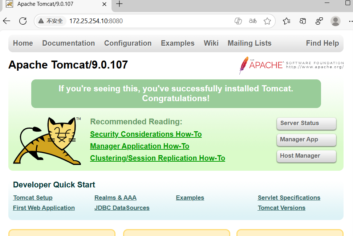
Task: Open the JDBC DataSources link
Action: point(122,208)
